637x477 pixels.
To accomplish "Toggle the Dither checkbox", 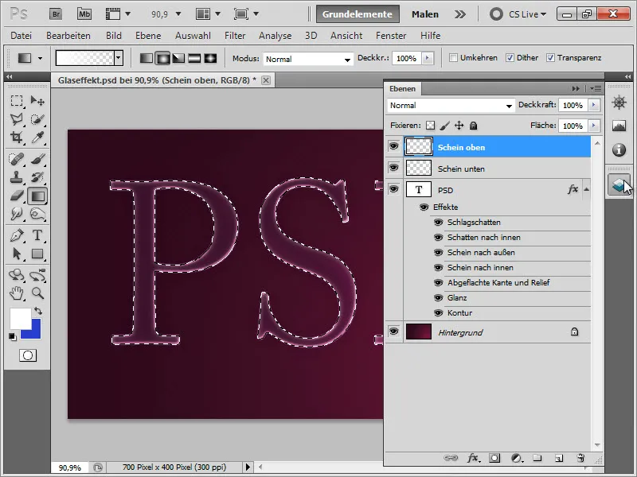I will tap(510, 58).
